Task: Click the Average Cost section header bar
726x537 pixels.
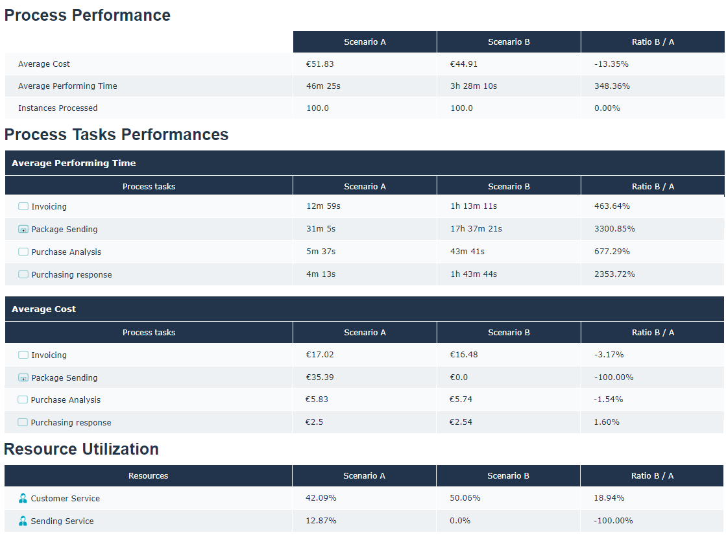Action: [x=364, y=309]
